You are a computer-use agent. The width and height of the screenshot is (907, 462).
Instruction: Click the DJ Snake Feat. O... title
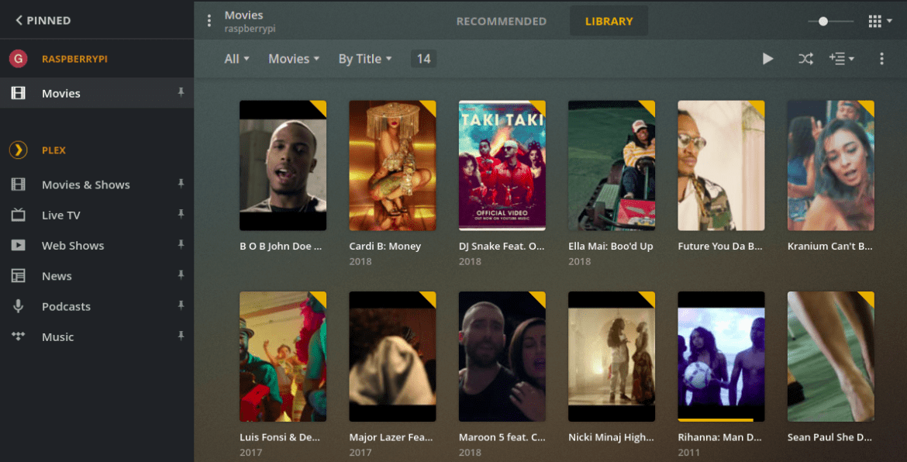tap(502, 247)
